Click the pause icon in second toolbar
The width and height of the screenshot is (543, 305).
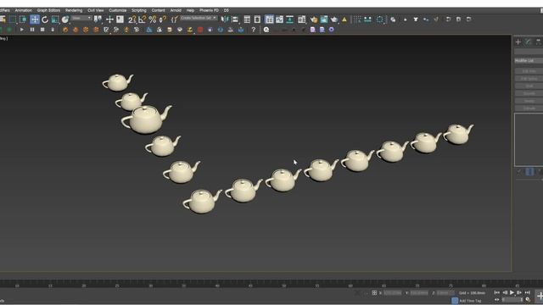click(x=32, y=30)
